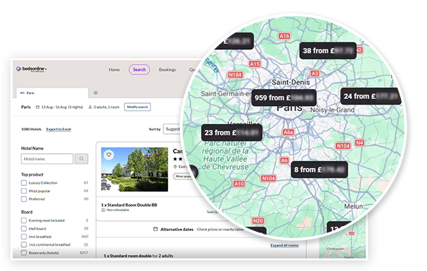Click the A15 road badge on map
Viewport: 427px width, 271px height.
[x=255, y=64]
